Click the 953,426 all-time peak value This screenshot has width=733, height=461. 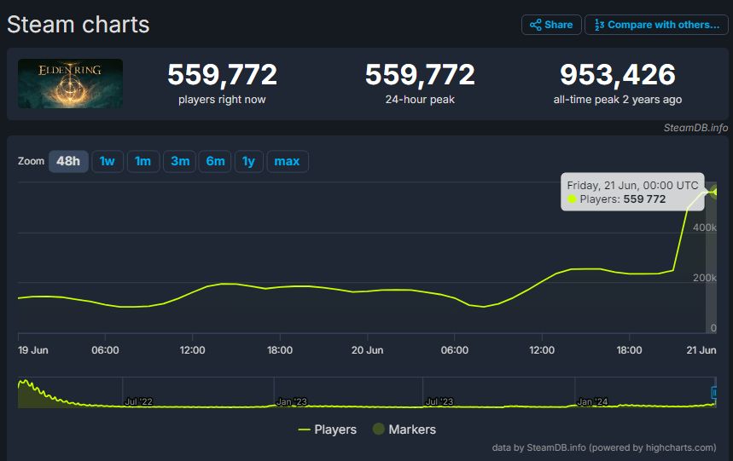[x=618, y=75]
